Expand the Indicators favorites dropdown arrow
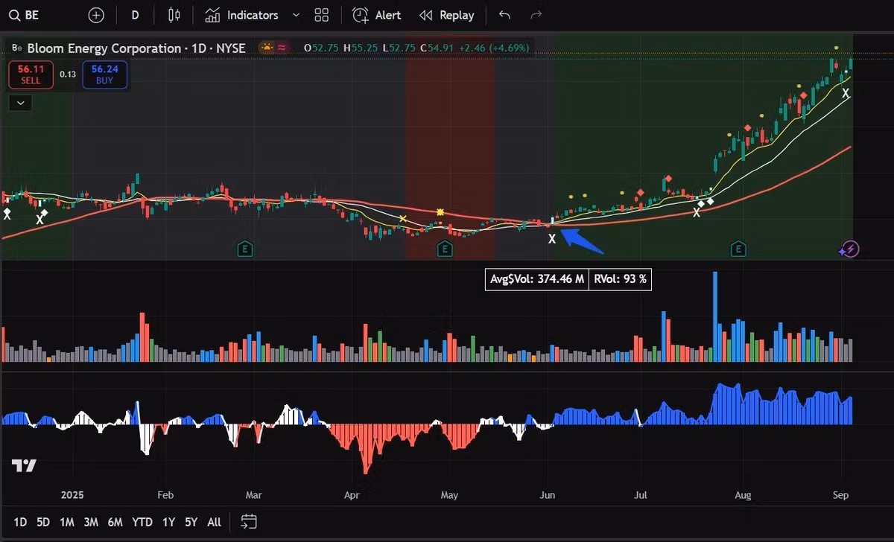Image resolution: width=894 pixels, height=542 pixels. 296,15
